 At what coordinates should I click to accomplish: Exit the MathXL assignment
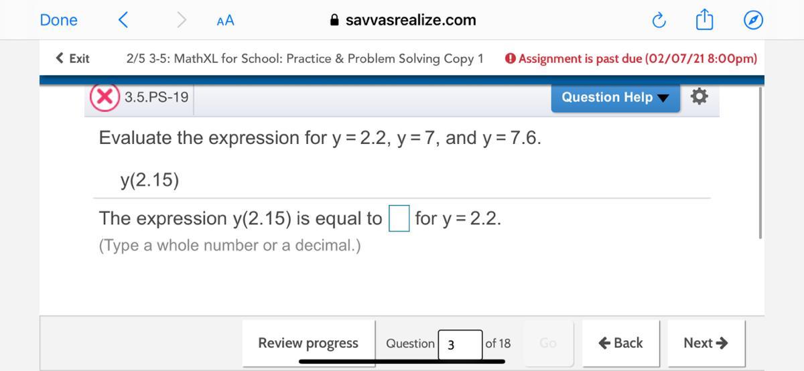pos(72,58)
